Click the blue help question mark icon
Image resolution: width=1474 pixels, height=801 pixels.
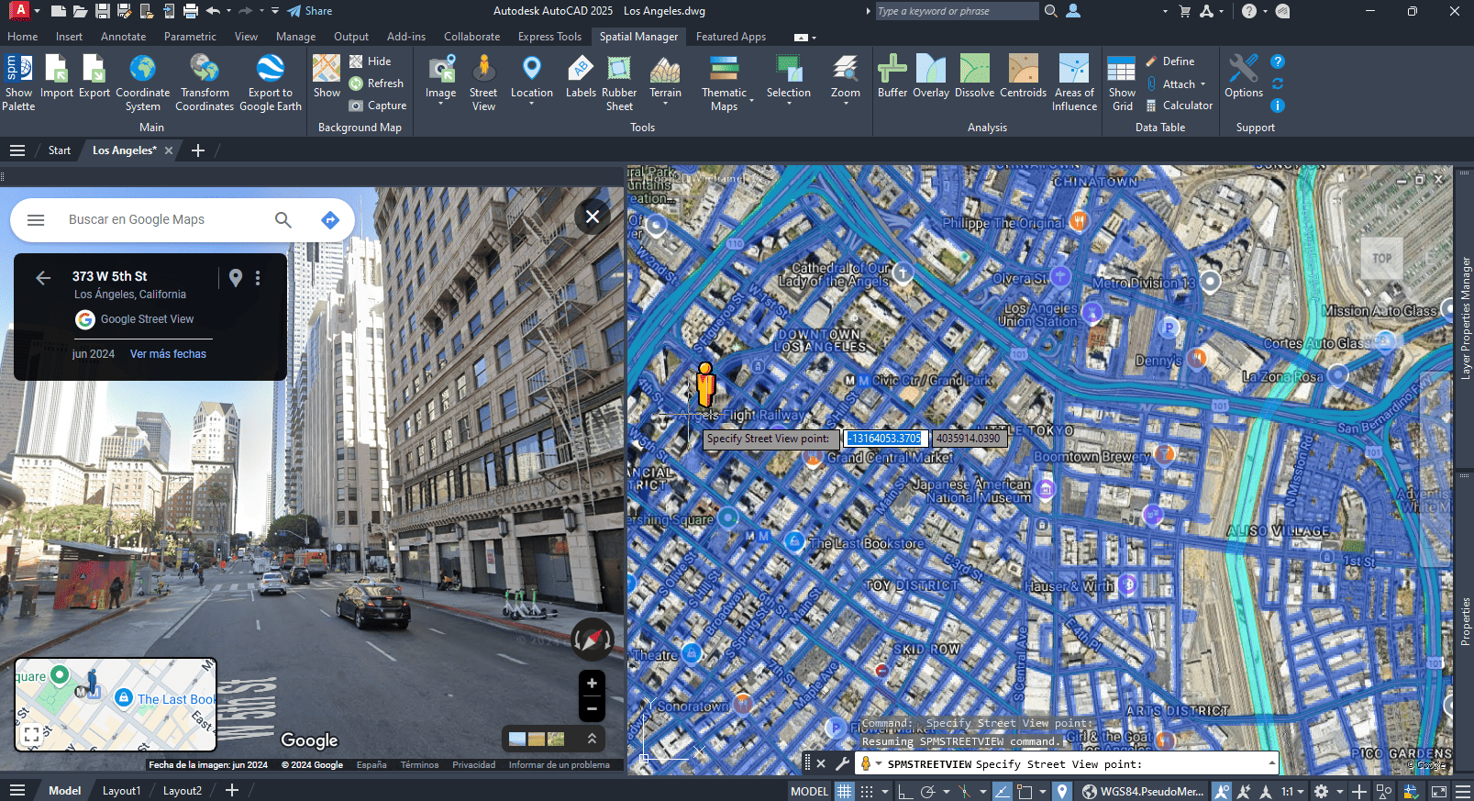(1278, 61)
